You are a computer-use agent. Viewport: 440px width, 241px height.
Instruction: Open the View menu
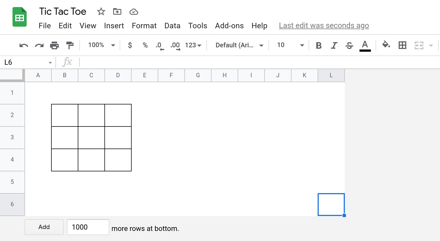(x=88, y=26)
